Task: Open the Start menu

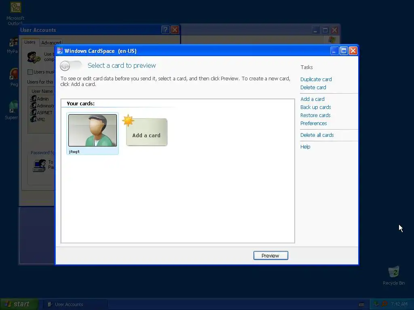Action: pyautogui.click(x=19, y=304)
